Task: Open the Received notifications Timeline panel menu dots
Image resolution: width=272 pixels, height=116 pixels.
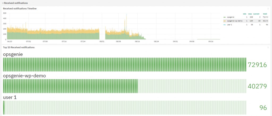Action: click(x=268, y=8)
